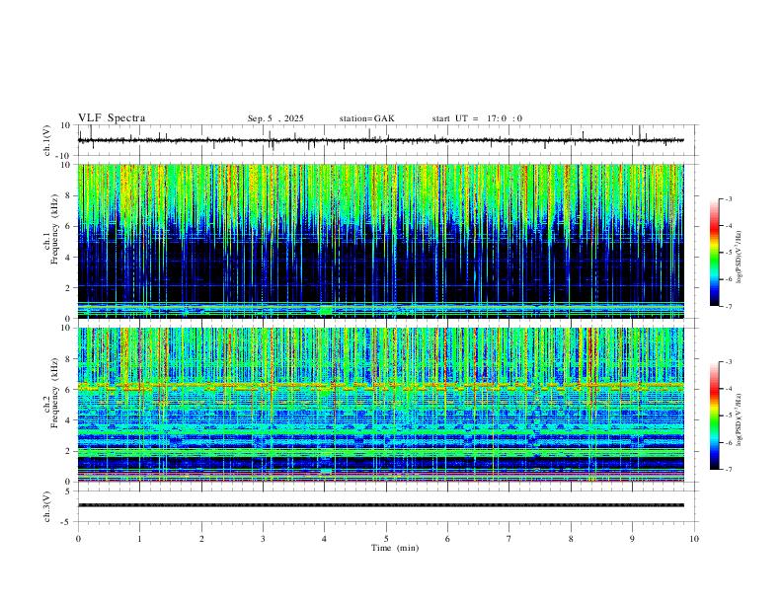This screenshot has height=604, width=782.
Task: Click the orange 6 kHz band in ch.2
Action: point(380,386)
